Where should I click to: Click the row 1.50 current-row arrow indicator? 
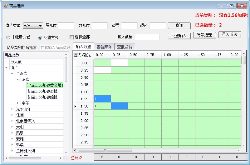[75, 106]
